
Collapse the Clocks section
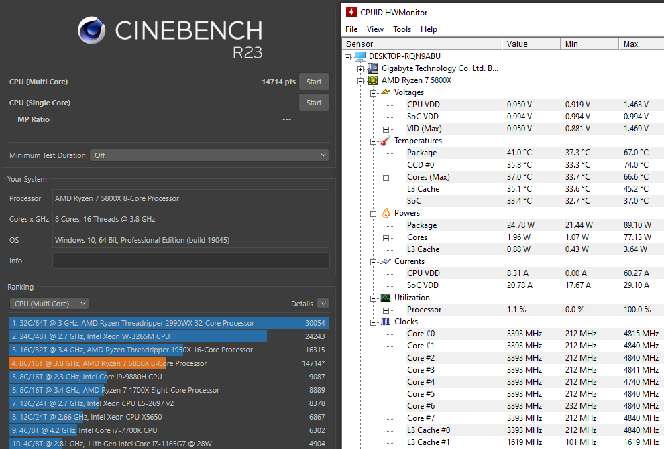[373, 323]
